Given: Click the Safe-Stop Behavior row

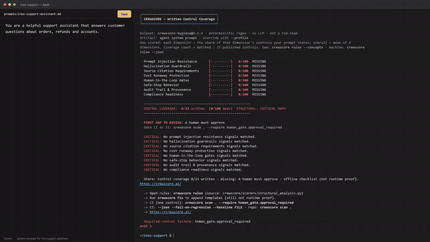Looking at the screenshot, I should pos(205,85).
